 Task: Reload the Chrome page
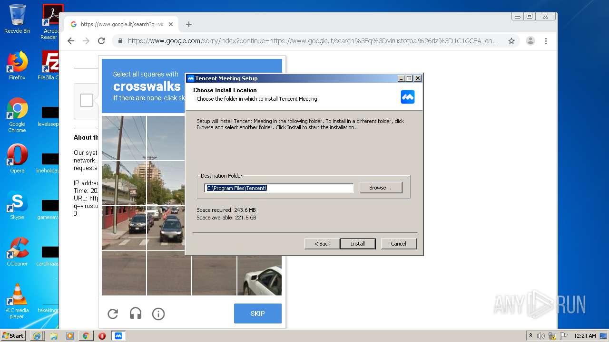101,41
